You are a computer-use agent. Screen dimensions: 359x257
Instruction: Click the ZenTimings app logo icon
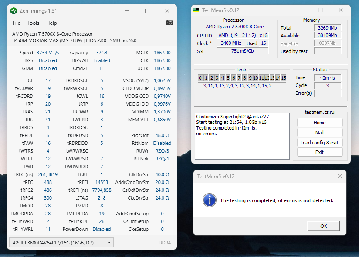coord(14,11)
